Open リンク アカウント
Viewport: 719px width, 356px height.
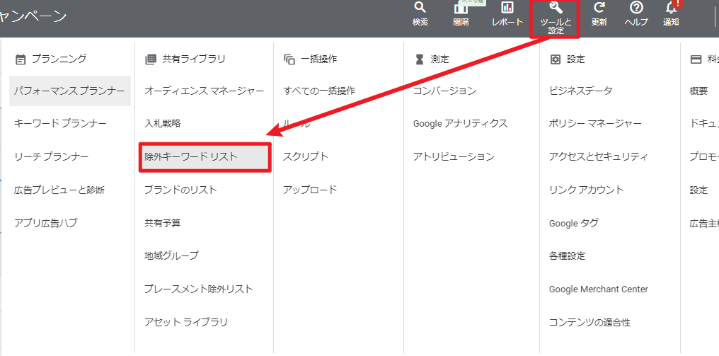tap(587, 190)
